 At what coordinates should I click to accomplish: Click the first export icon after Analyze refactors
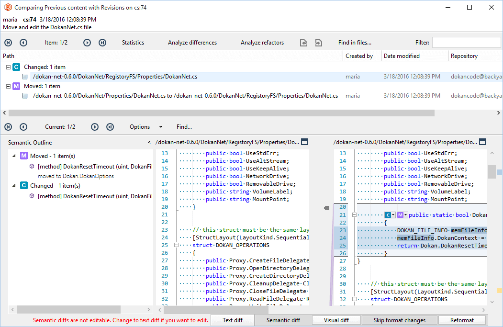pyautogui.click(x=303, y=42)
